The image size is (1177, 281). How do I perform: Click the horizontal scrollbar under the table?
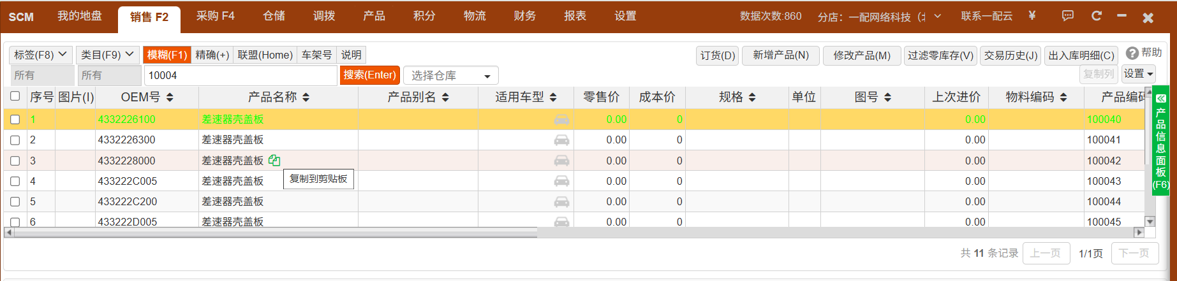(x=274, y=233)
